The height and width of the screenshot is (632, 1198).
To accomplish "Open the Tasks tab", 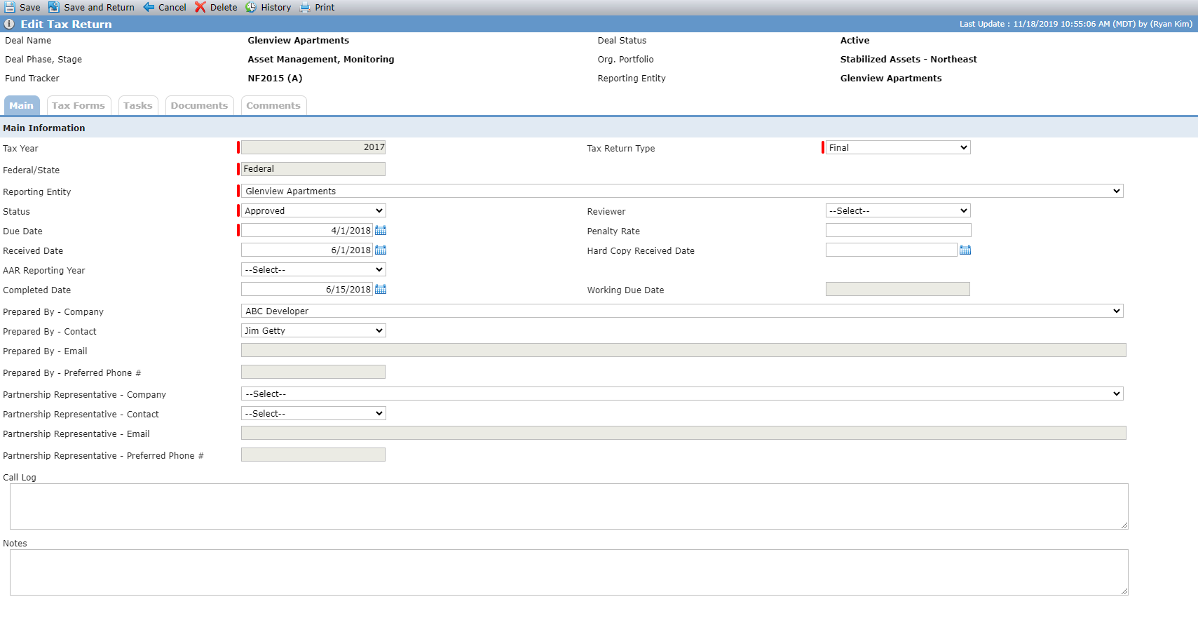I will [138, 105].
